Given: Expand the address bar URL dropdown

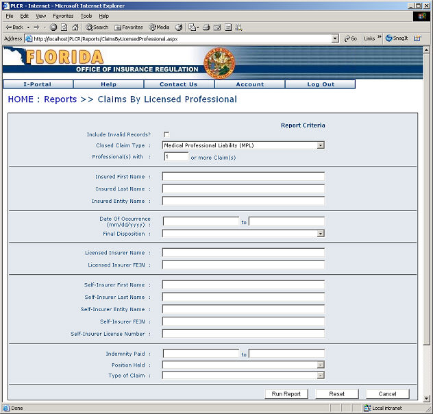Looking at the screenshot, I should coord(335,38).
